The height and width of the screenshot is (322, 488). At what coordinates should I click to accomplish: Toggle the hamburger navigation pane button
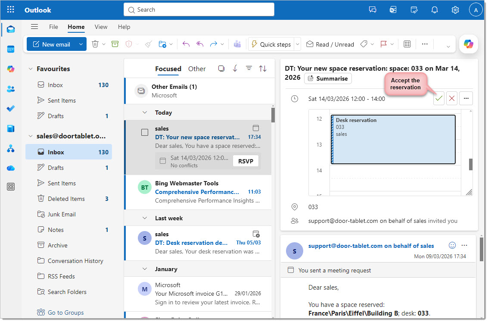[x=34, y=27]
